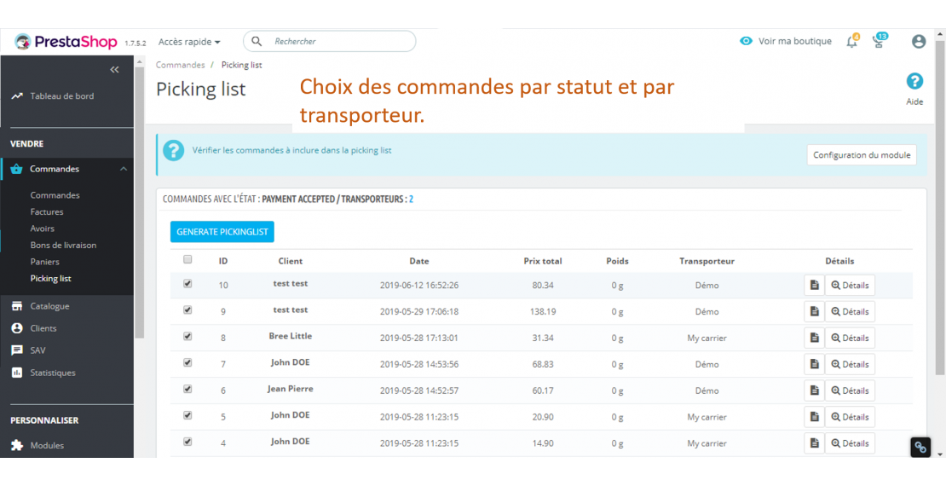Click client name Jean Pierre
Viewport: 946px width, 486px height.
click(291, 389)
